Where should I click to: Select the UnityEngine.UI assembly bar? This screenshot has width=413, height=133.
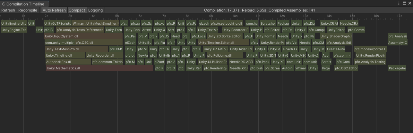[13, 23]
